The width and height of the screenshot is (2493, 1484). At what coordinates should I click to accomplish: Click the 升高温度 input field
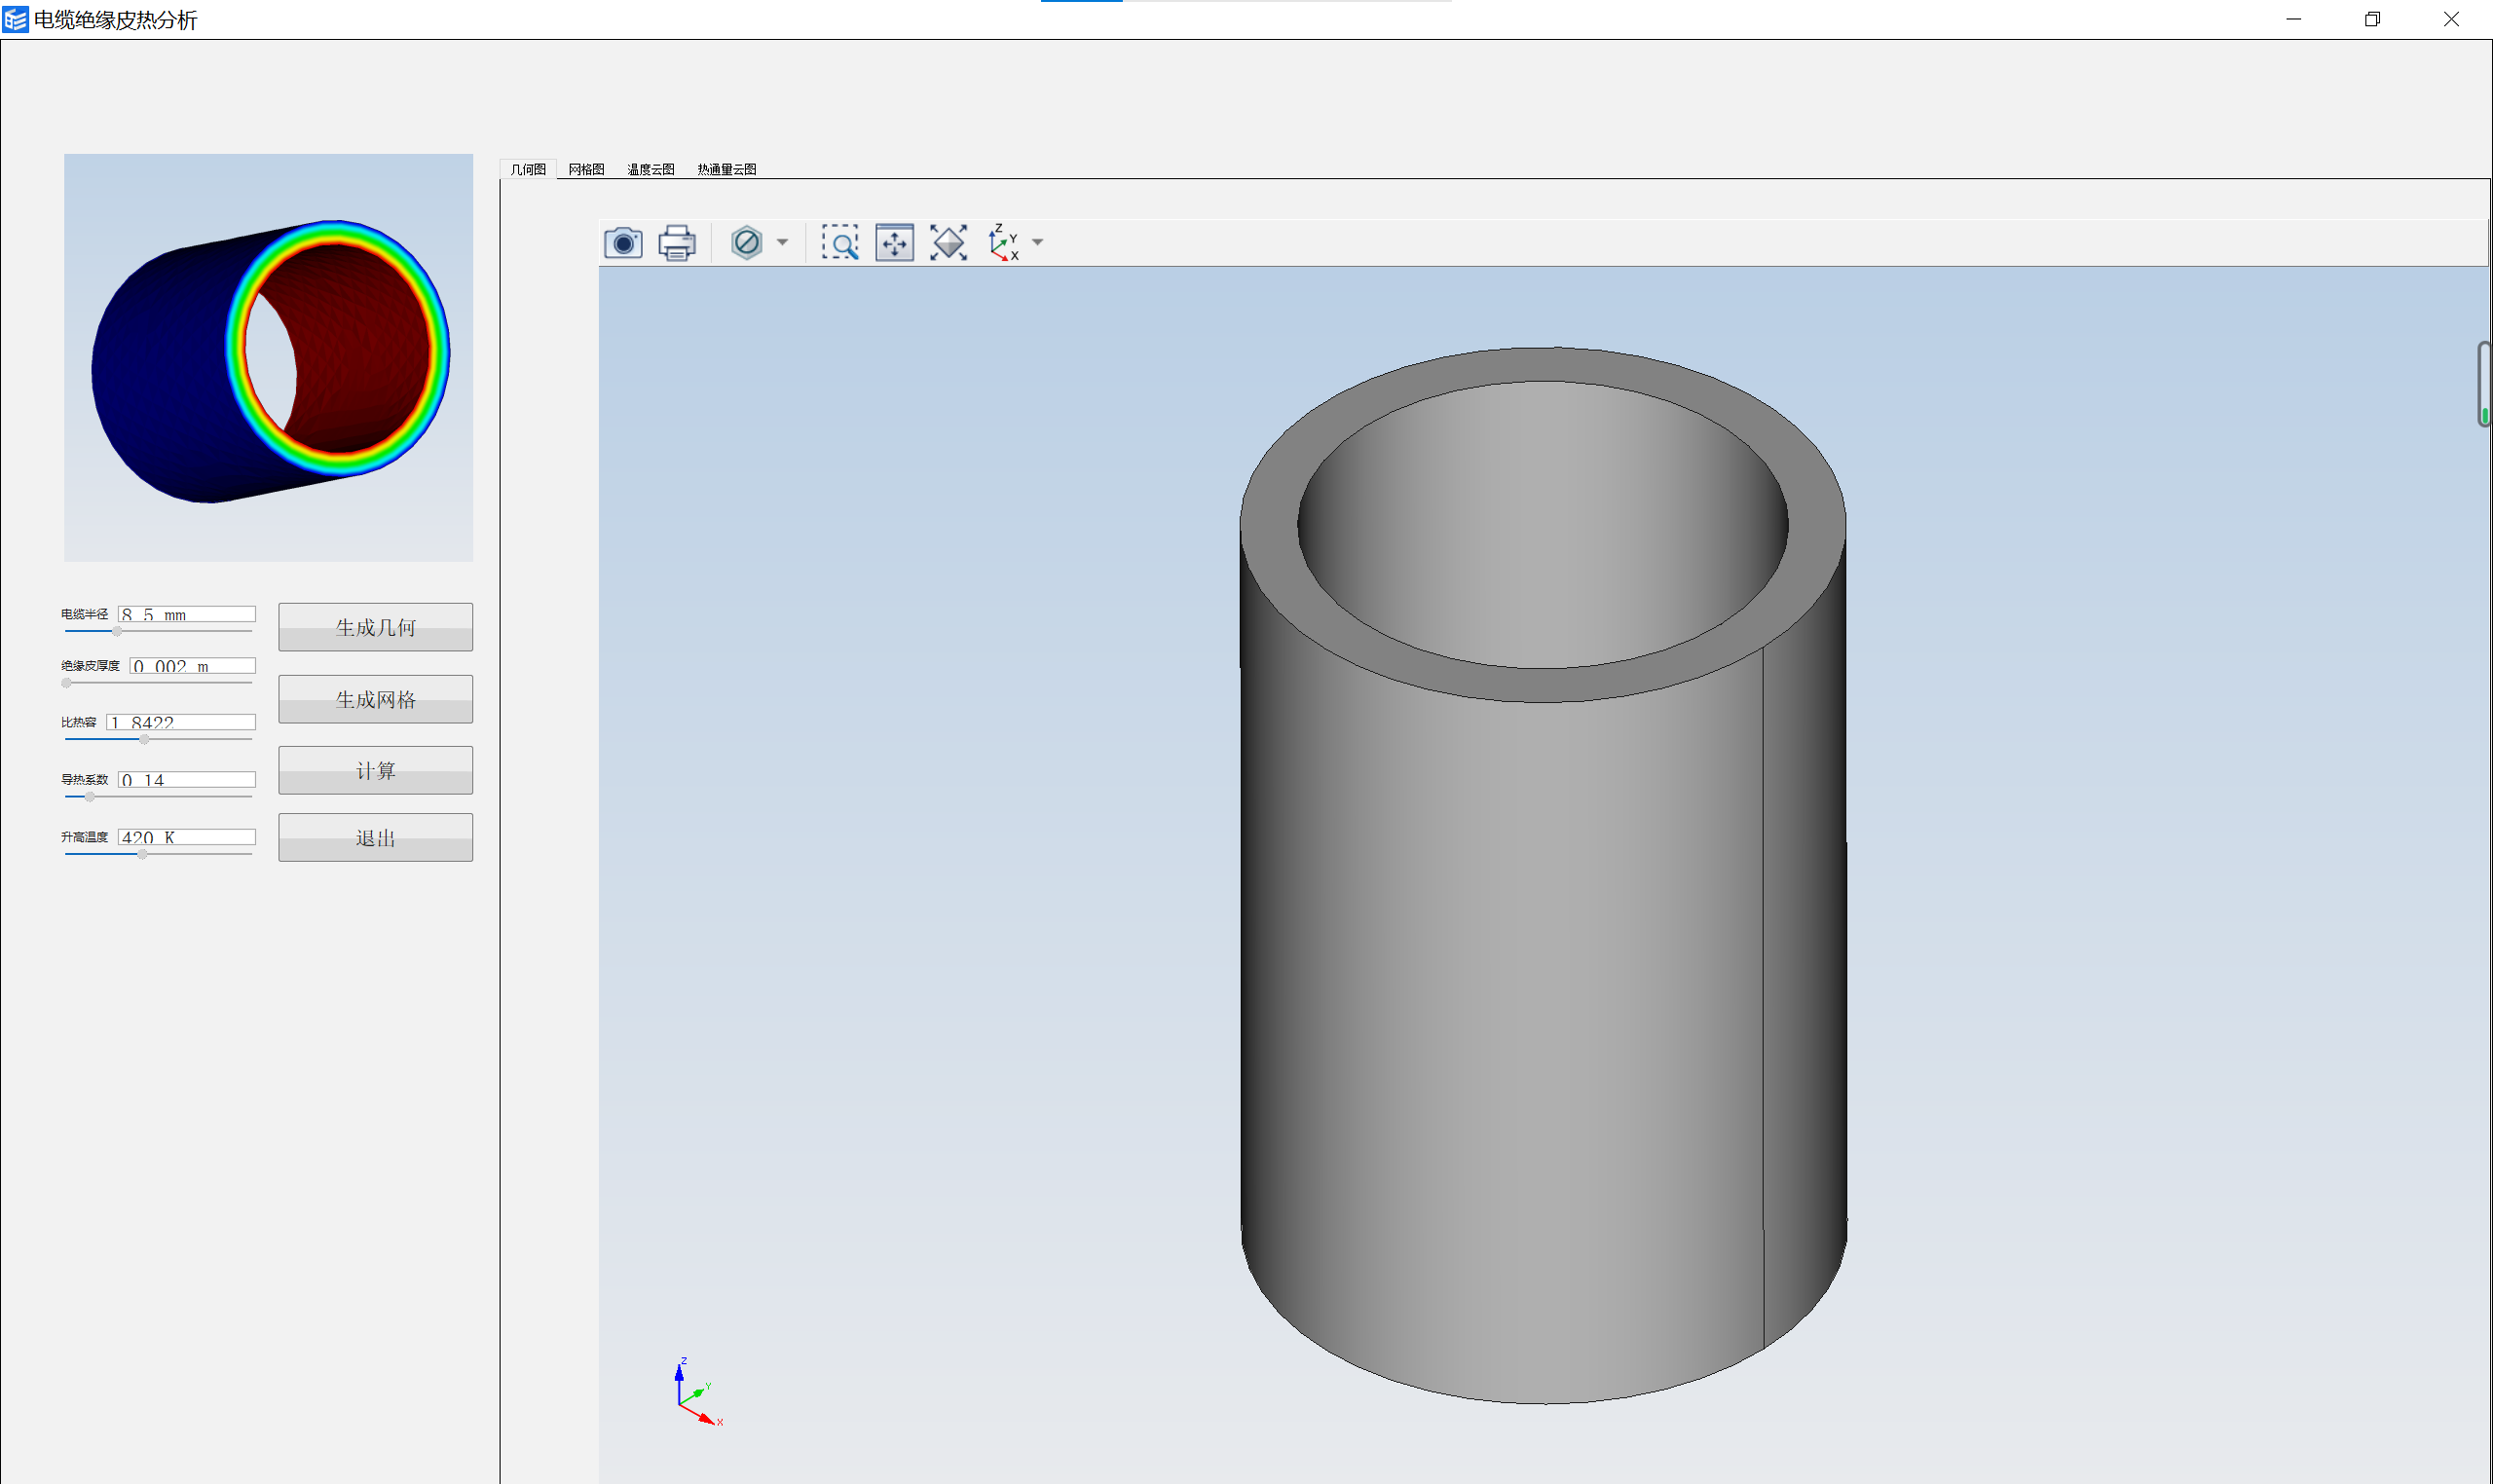pyautogui.click(x=187, y=837)
